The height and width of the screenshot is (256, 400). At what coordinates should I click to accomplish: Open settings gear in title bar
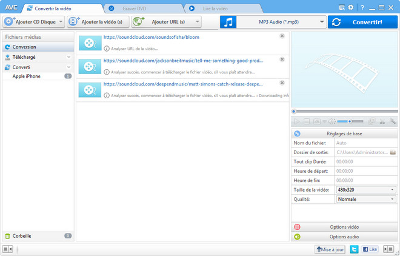(350, 8)
